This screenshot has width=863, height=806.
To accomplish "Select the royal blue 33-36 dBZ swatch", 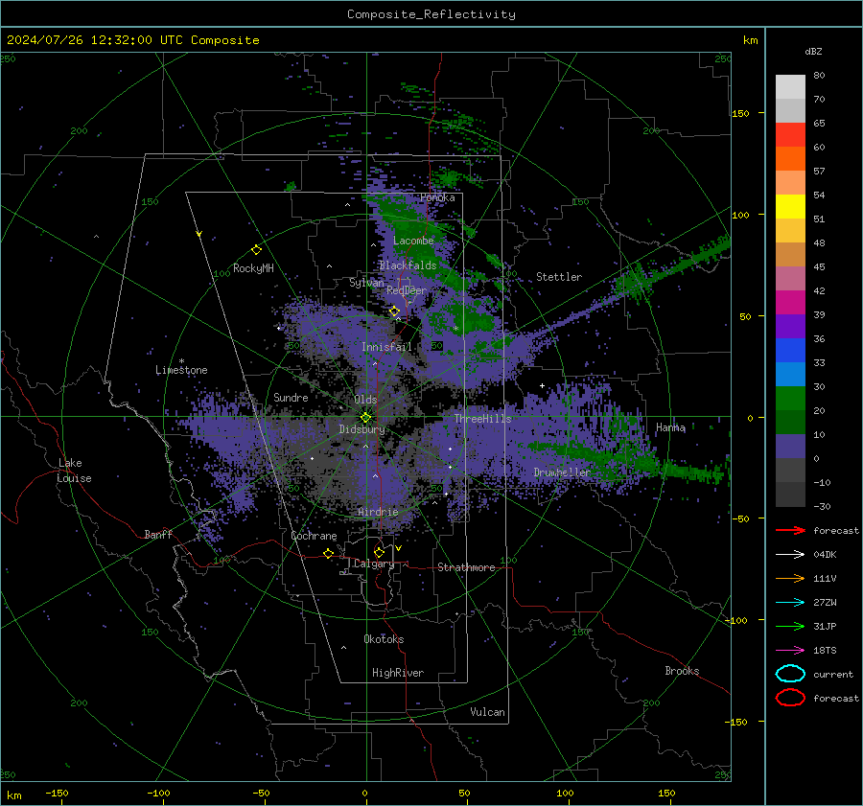I will 790,351.
